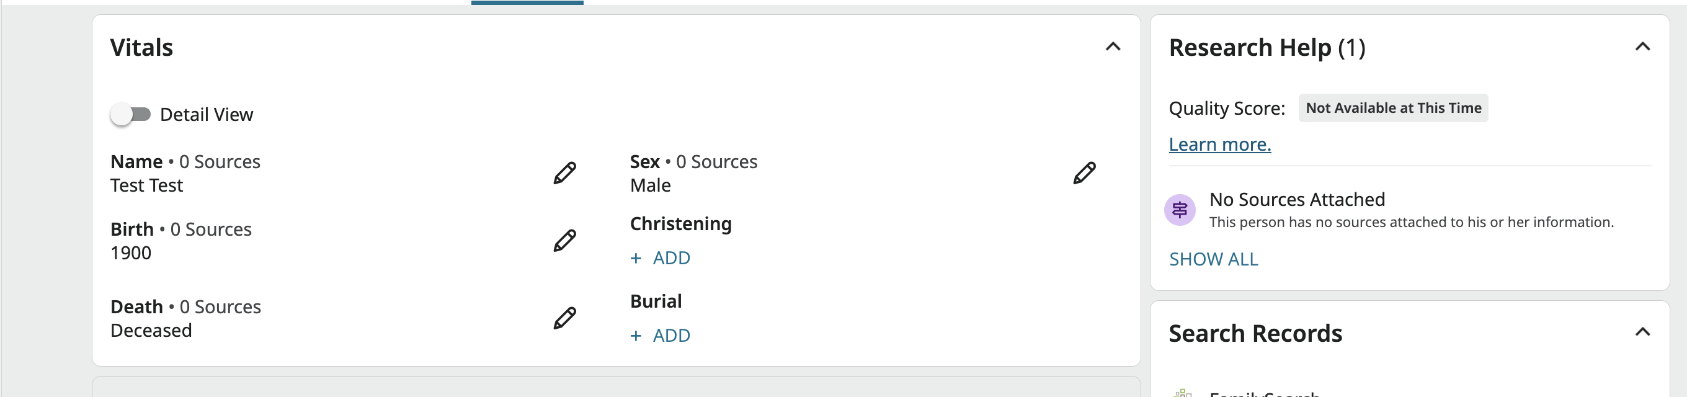
Task: Edit the Birth entry via its pencil
Action: pos(564,241)
